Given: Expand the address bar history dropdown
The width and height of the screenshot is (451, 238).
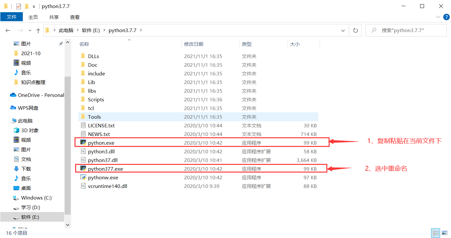Looking at the screenshot, I should point(343,30).
